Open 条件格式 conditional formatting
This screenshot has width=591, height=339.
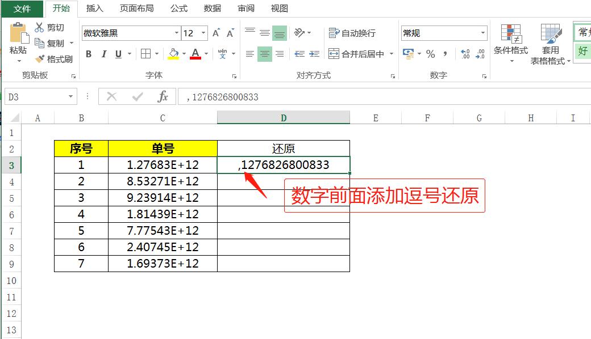(511, 43)
